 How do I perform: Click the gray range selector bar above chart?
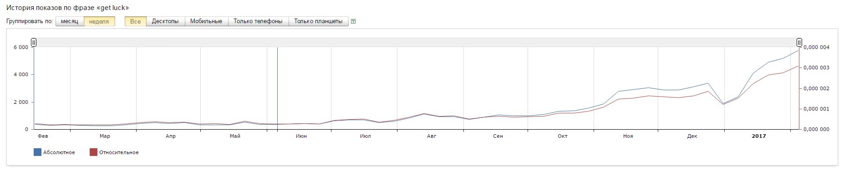coord(417,42)
